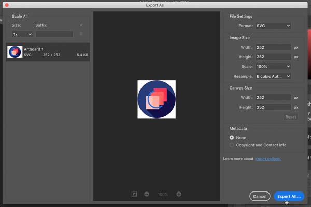The image size is (311, 207).
Task: Click Cancel button
Action: point(260,196)
